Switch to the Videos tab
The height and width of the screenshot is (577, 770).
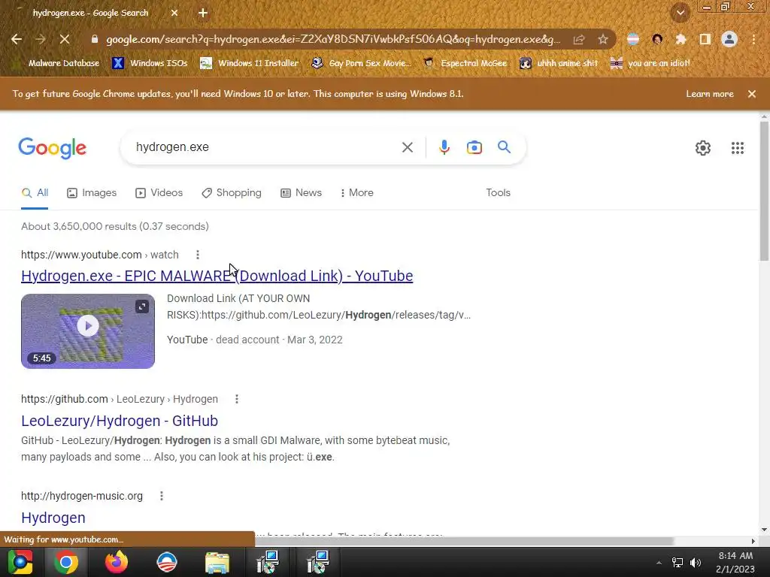[159, 193]
